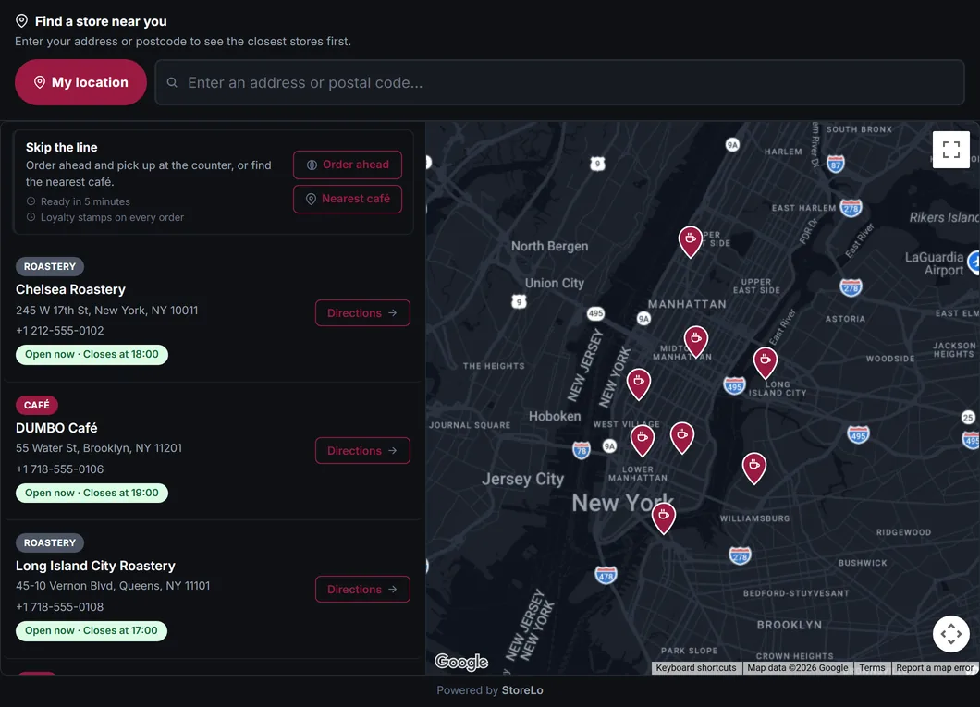980x707 pixels.
Task: Open Keyboard shortcuts on the map
Action: (695, 667)
